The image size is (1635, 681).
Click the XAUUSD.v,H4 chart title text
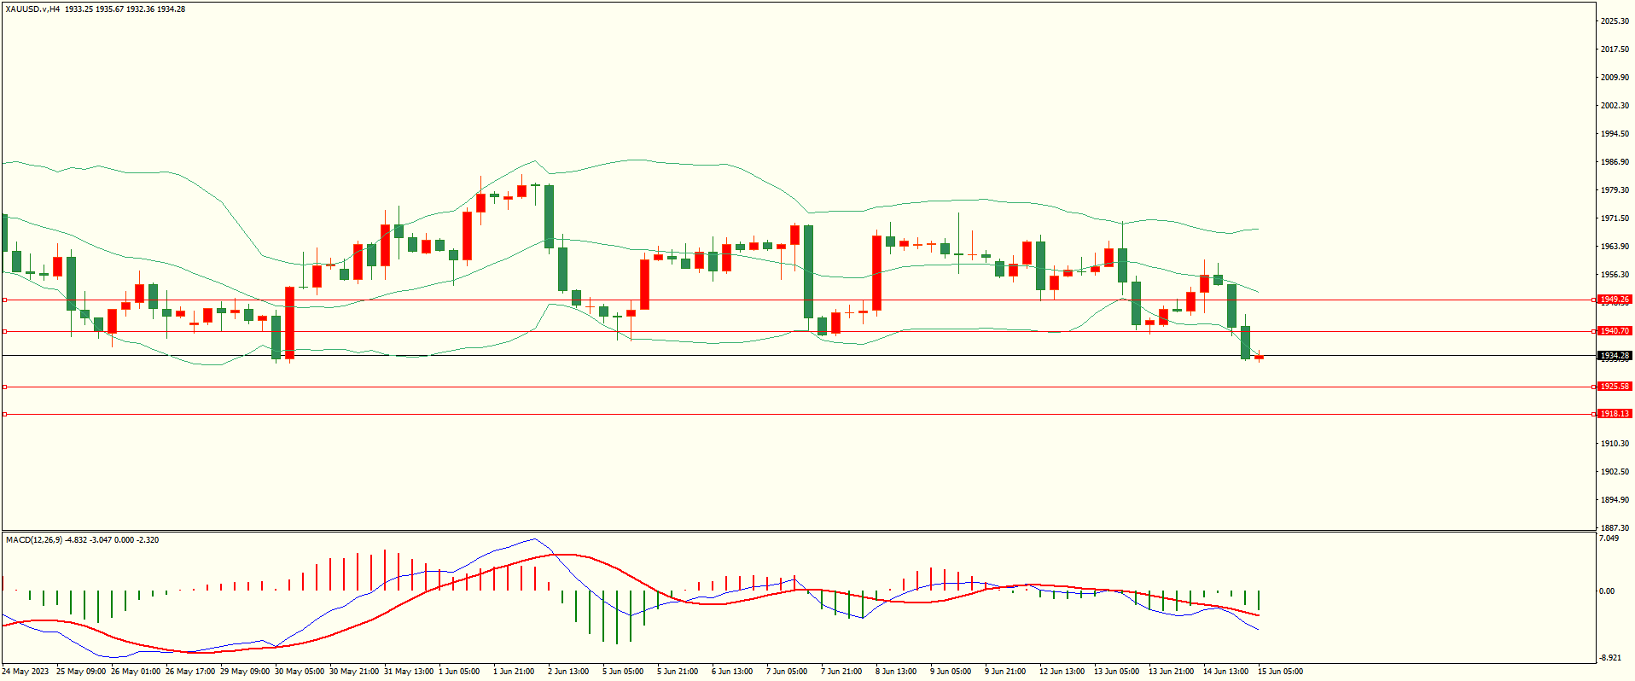(32, 9)
